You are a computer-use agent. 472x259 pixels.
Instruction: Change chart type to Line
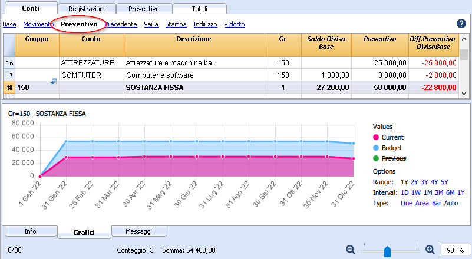[407, 203]
